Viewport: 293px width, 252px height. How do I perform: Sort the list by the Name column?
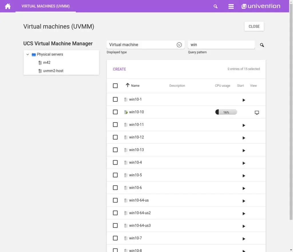(x=135, y=86)
